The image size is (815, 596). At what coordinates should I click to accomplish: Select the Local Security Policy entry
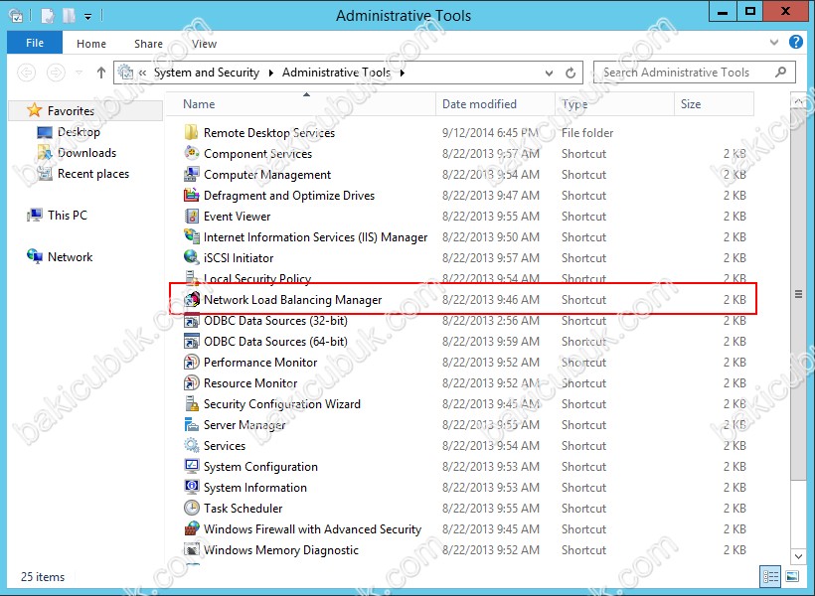pyautogui.click(x=256, y=278)
